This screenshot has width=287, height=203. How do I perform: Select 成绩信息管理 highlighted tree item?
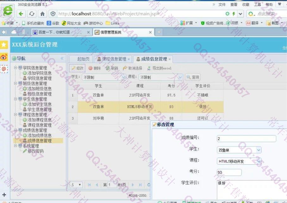(38, 141)
